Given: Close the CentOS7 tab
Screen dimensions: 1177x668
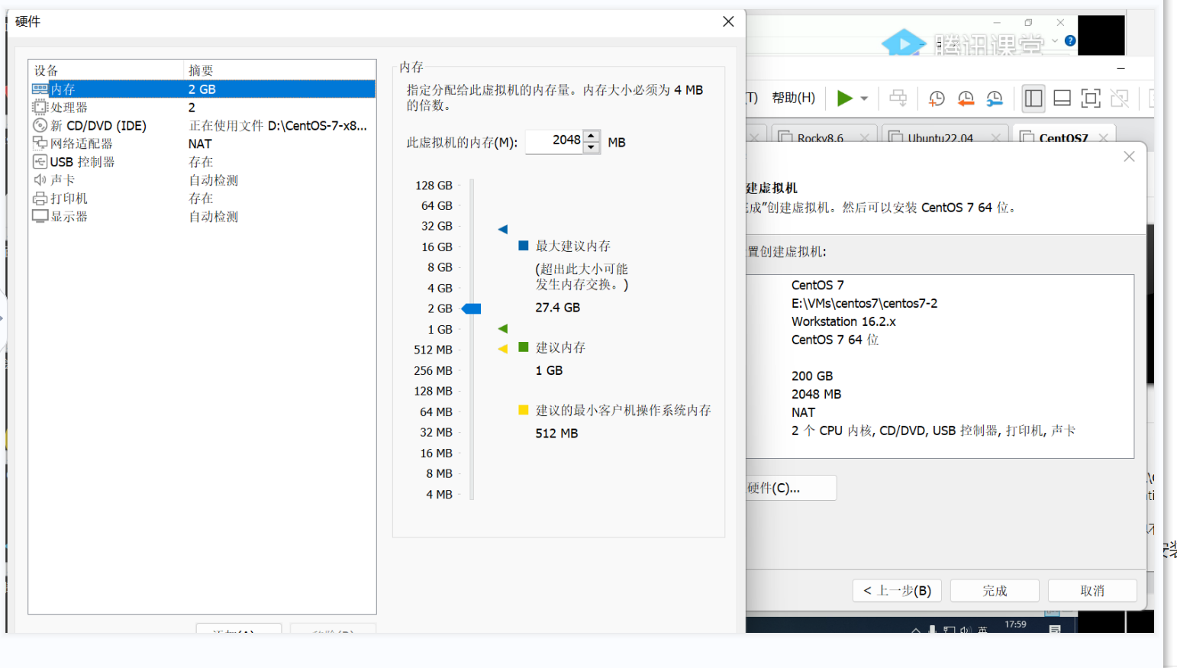Looking at the screenshot, I should coord(1104,138).
